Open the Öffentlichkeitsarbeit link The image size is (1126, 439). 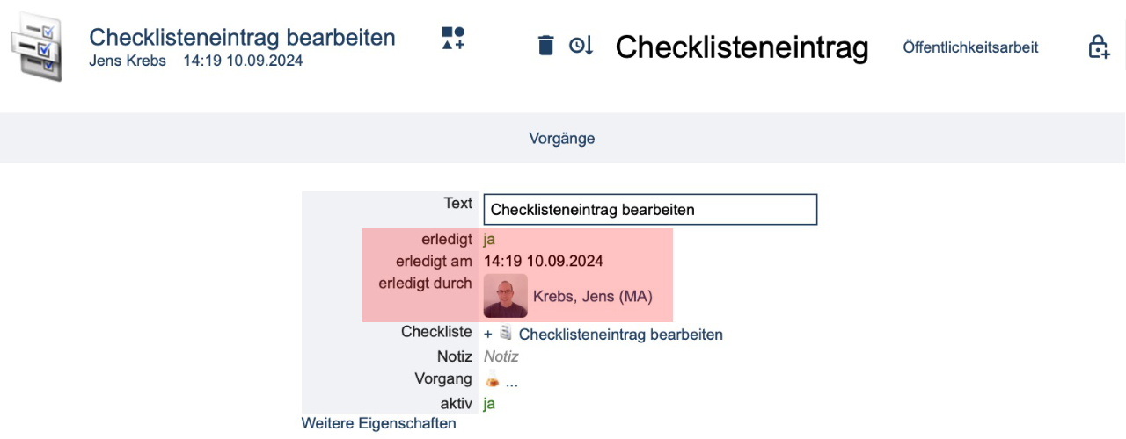coord(970,47)
